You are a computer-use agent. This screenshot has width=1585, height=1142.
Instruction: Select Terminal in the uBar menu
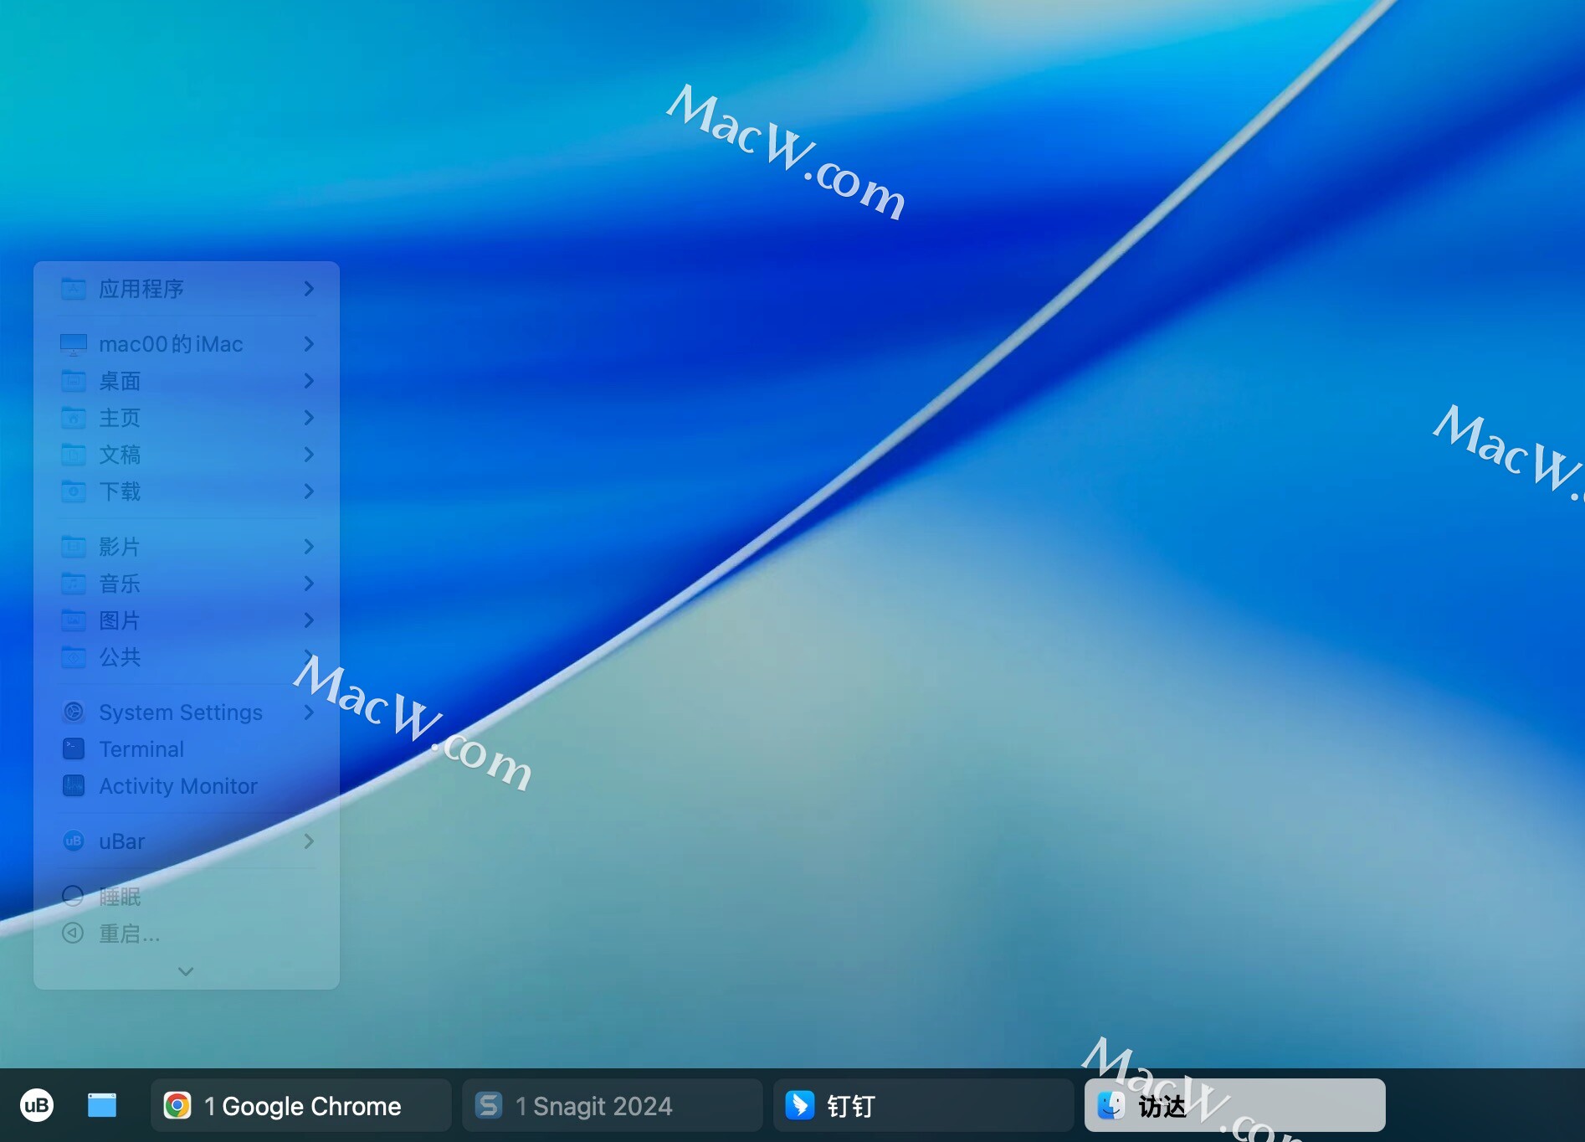click(187, 749)
